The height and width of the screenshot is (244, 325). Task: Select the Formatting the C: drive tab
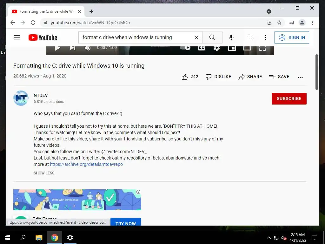[47, 11]
